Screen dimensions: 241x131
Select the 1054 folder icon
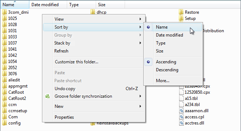point(4,62)
